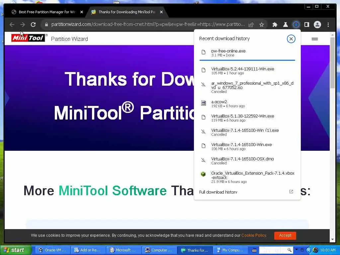Image resolution: width=340 pixels, height=255 pixels.
Task: Expand hidden system tray icons
Action: (x=309, y=250)
